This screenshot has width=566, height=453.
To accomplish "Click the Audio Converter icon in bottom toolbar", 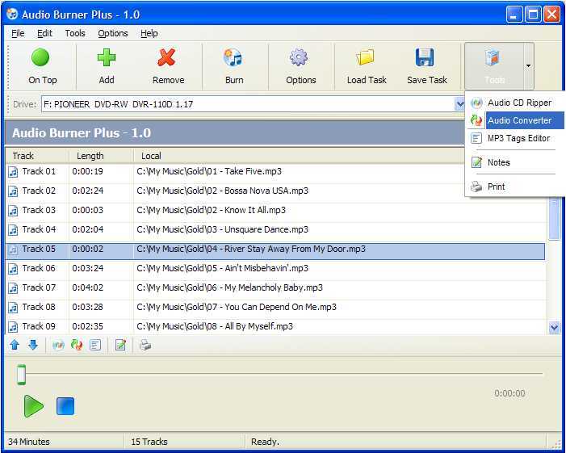I will tap(77, 346).
